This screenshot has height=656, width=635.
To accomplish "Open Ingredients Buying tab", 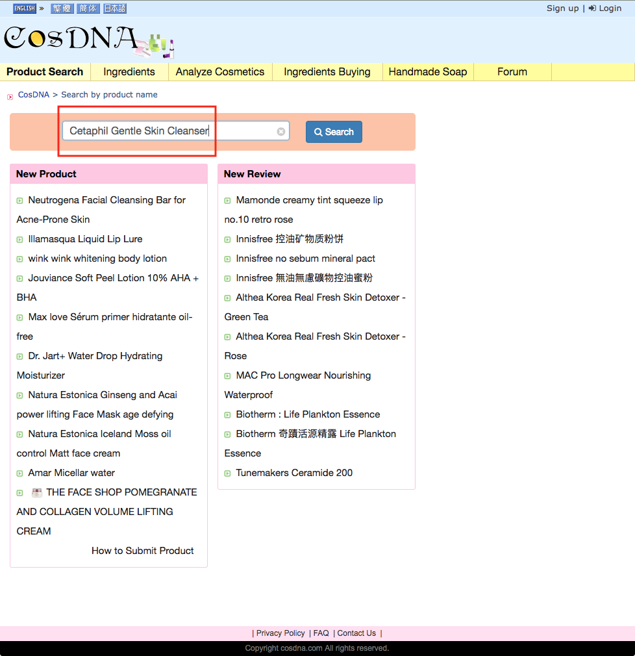I will [x=327, y=72].
